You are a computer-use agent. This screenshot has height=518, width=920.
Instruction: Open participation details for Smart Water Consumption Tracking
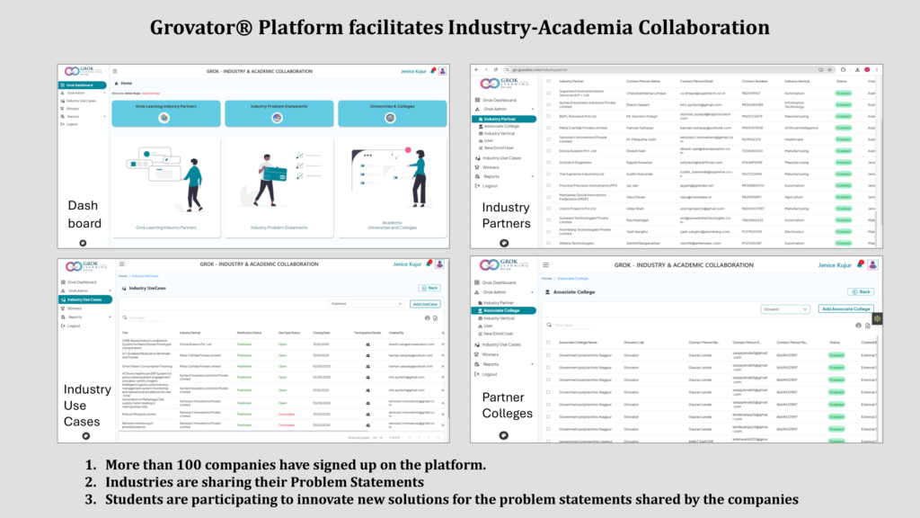pyautogui.click(x=367, y=366)
